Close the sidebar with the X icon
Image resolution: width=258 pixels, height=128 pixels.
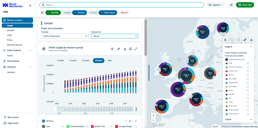pyautogui.click(x=30, y=6)
